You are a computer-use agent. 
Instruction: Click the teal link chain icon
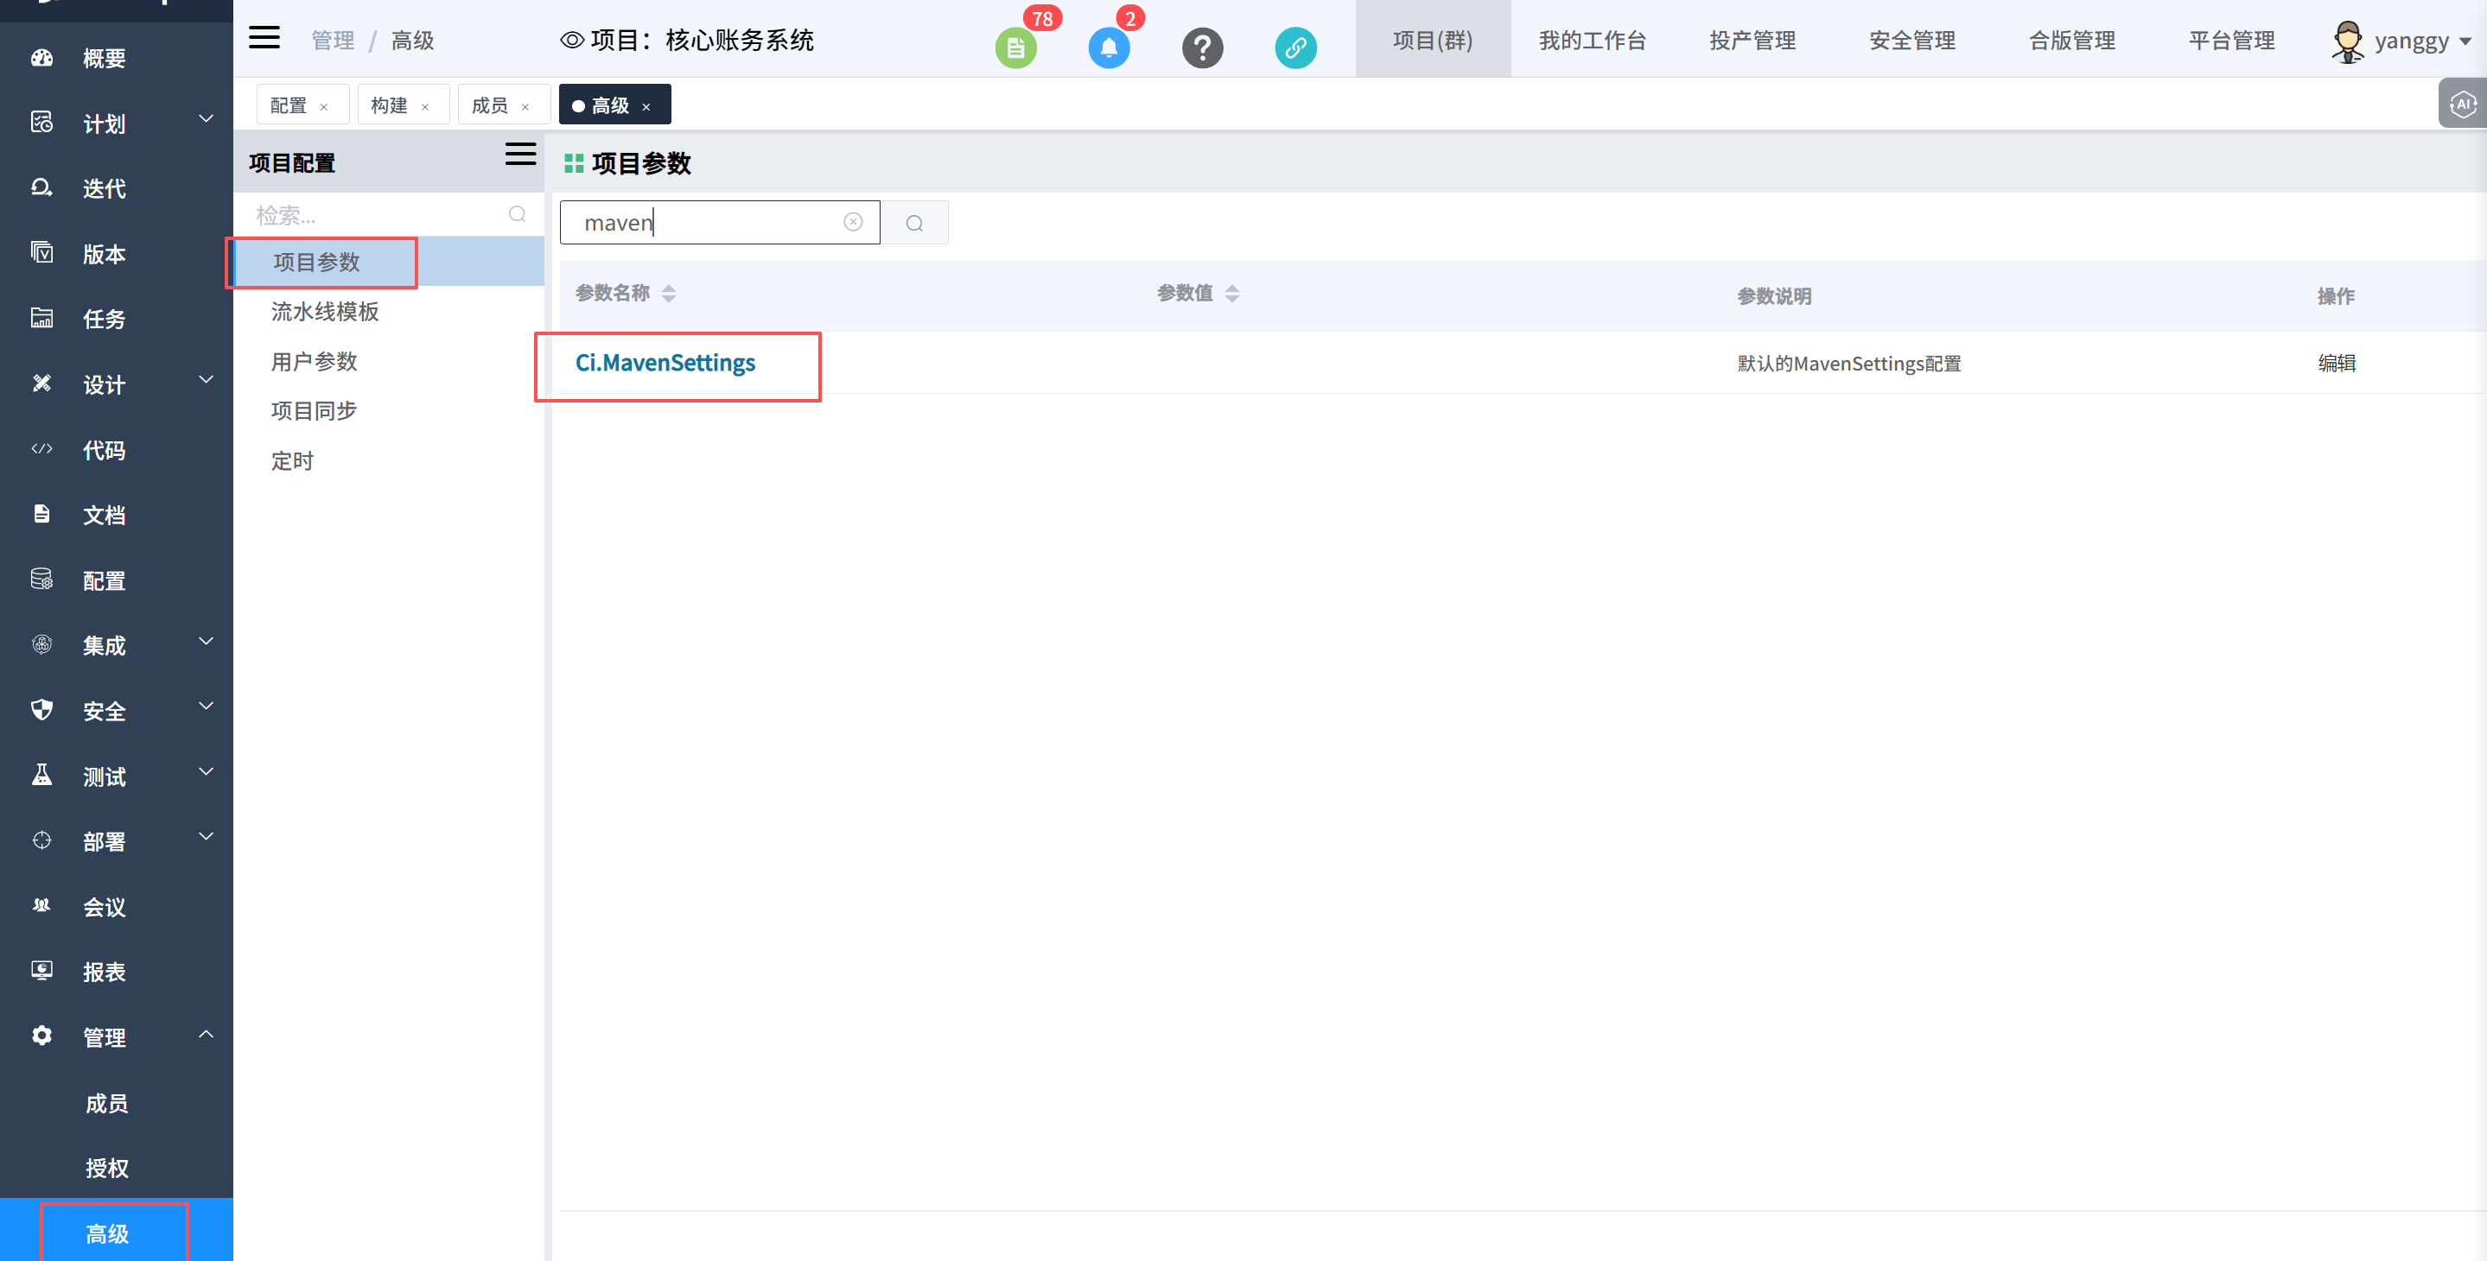(1294, 48)
